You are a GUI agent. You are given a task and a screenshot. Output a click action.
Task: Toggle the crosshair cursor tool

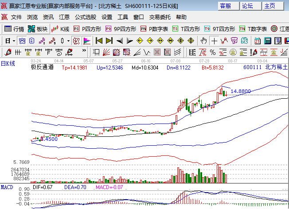tap(214, 41)
